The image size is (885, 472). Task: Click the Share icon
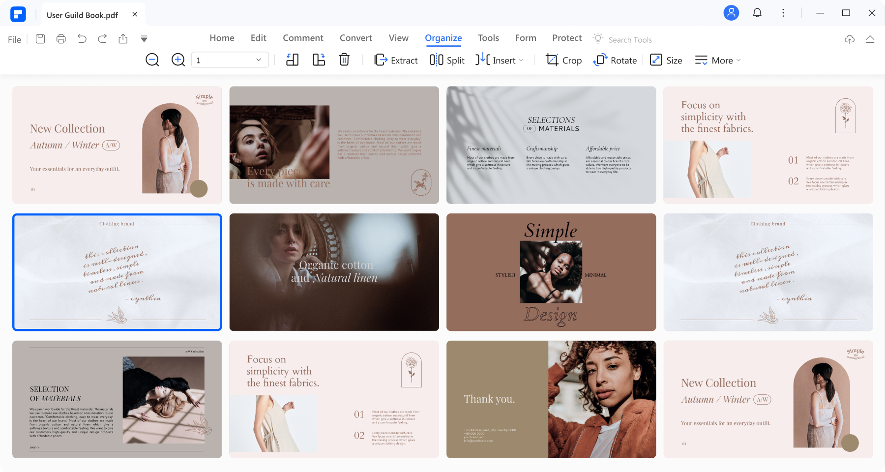click(x=123, y=39)
